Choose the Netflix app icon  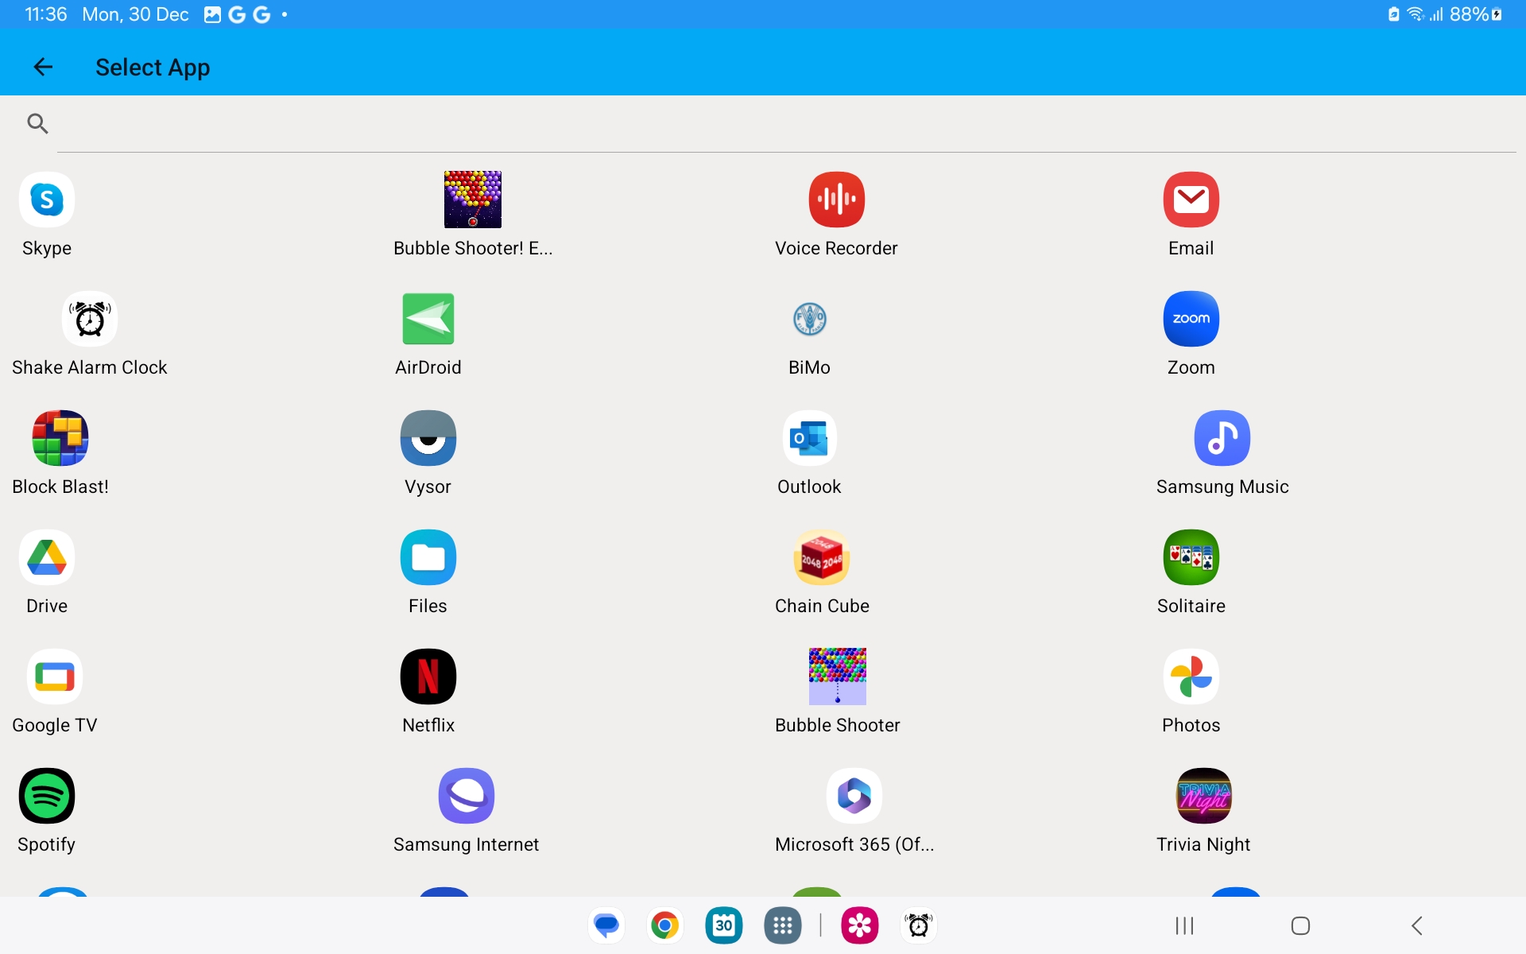click(428, 677)
